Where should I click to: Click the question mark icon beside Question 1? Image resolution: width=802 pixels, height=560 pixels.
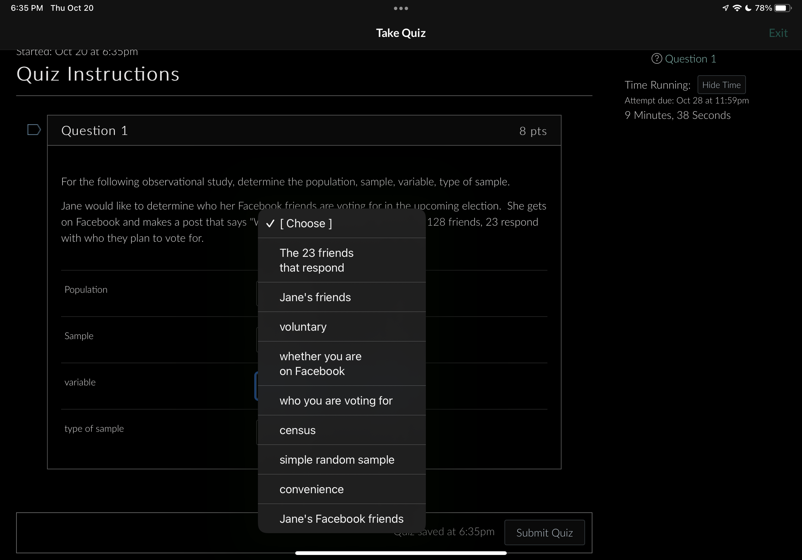pos(656,59)
